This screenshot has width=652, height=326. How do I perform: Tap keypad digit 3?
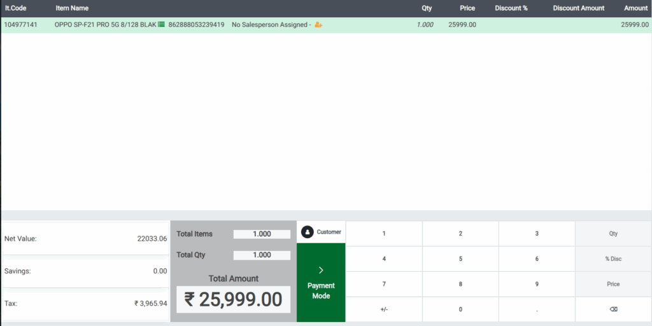537,234
